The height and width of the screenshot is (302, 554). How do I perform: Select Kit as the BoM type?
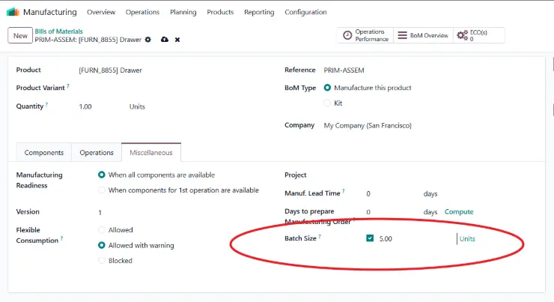coord(328,103)
